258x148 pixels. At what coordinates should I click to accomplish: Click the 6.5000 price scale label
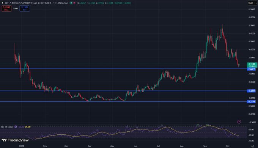(x=252, y=9)
